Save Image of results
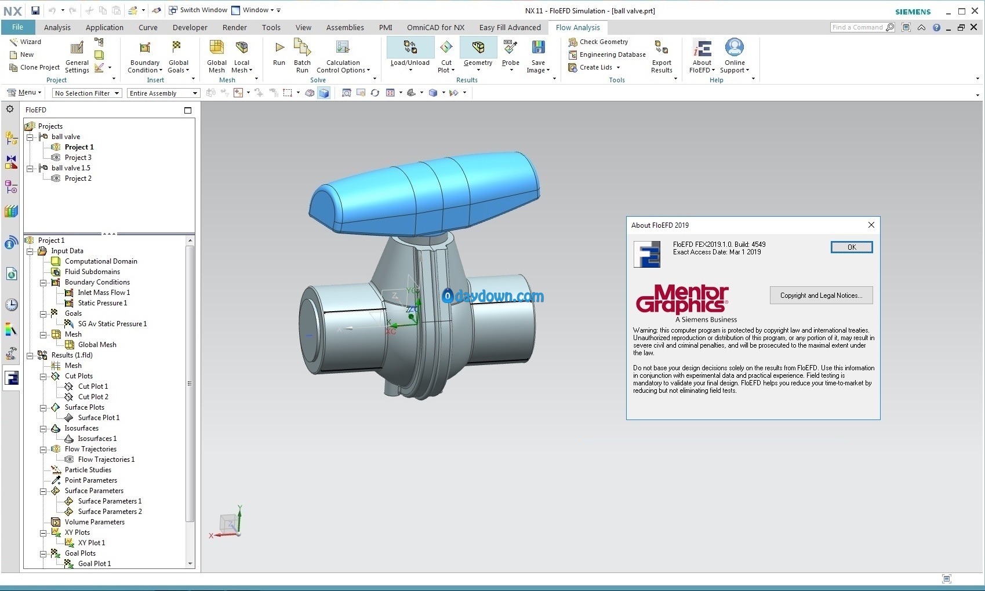Screen dimensions: 985x591 tap(538, 56)
